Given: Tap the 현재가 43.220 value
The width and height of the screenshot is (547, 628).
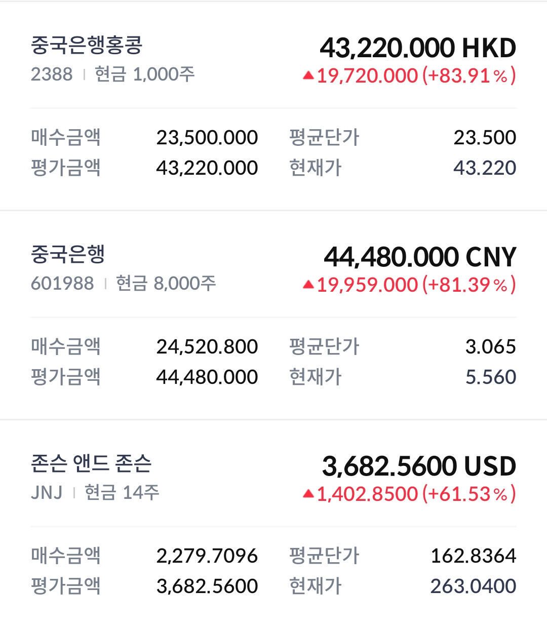Looking at the screenshot, I should click(x=485, y=168).
